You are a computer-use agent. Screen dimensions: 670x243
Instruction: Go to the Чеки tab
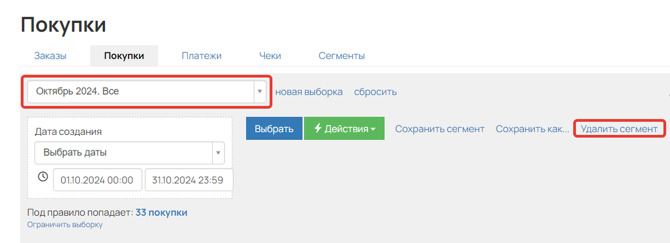click(x=270, y=56)
